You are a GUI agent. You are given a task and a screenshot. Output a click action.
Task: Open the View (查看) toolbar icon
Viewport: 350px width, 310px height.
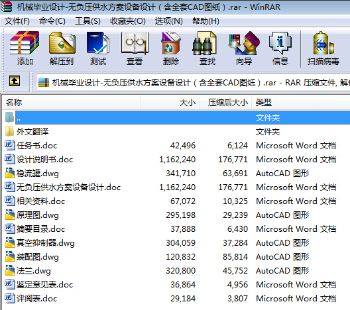[135, 43]
